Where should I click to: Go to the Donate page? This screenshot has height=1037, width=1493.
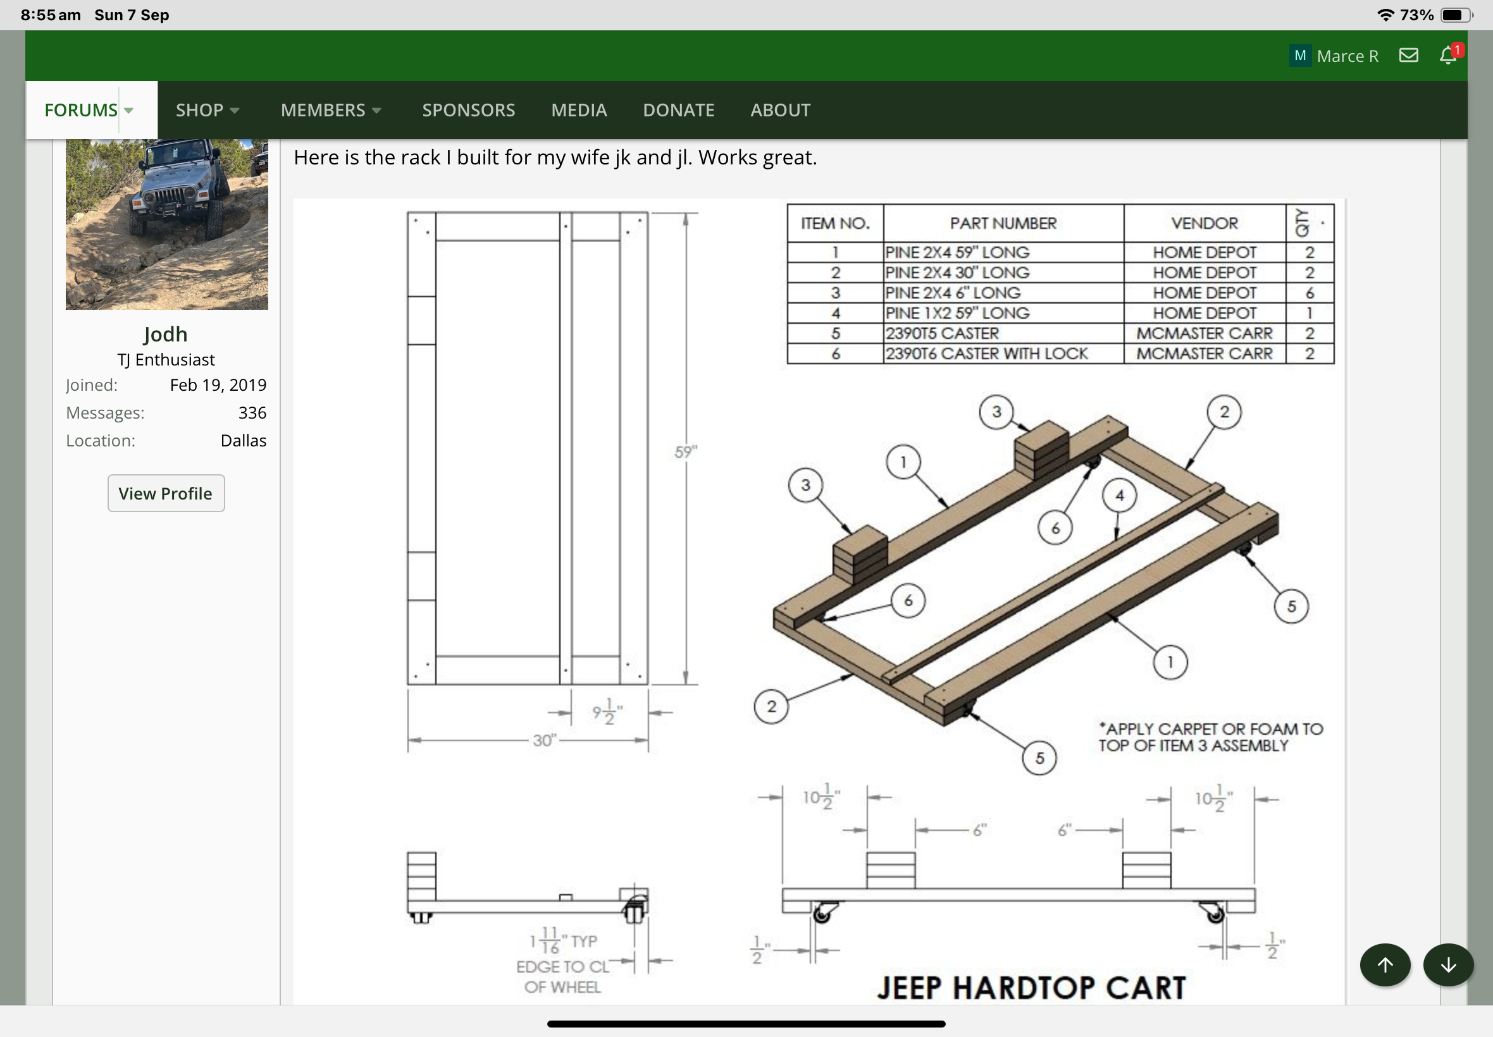tap(678, 110)
